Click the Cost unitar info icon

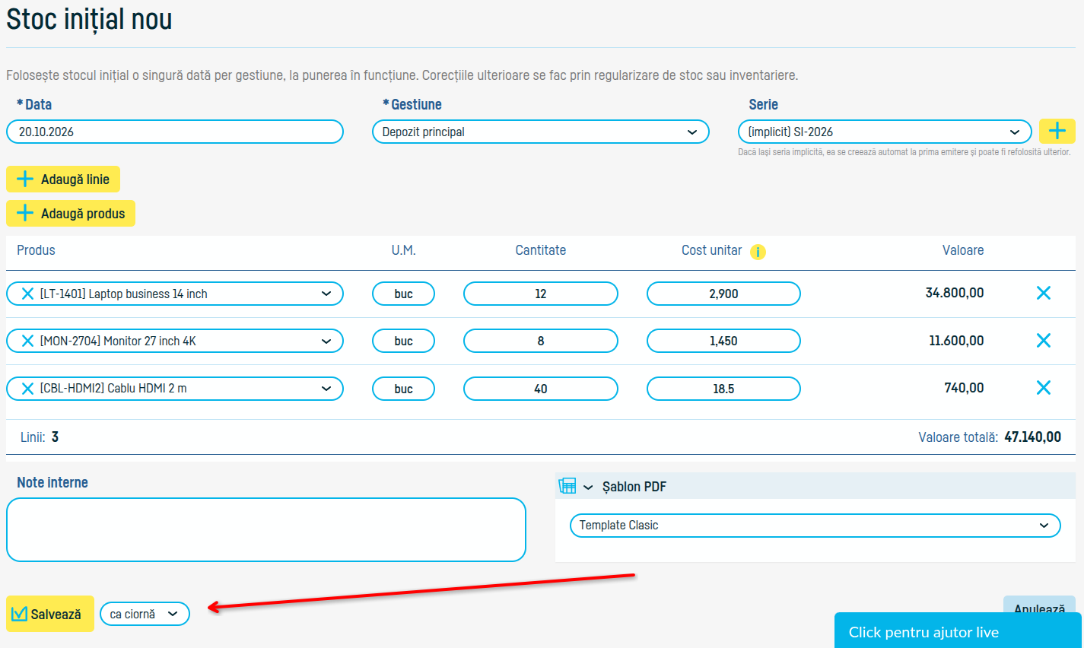[758, 252]
